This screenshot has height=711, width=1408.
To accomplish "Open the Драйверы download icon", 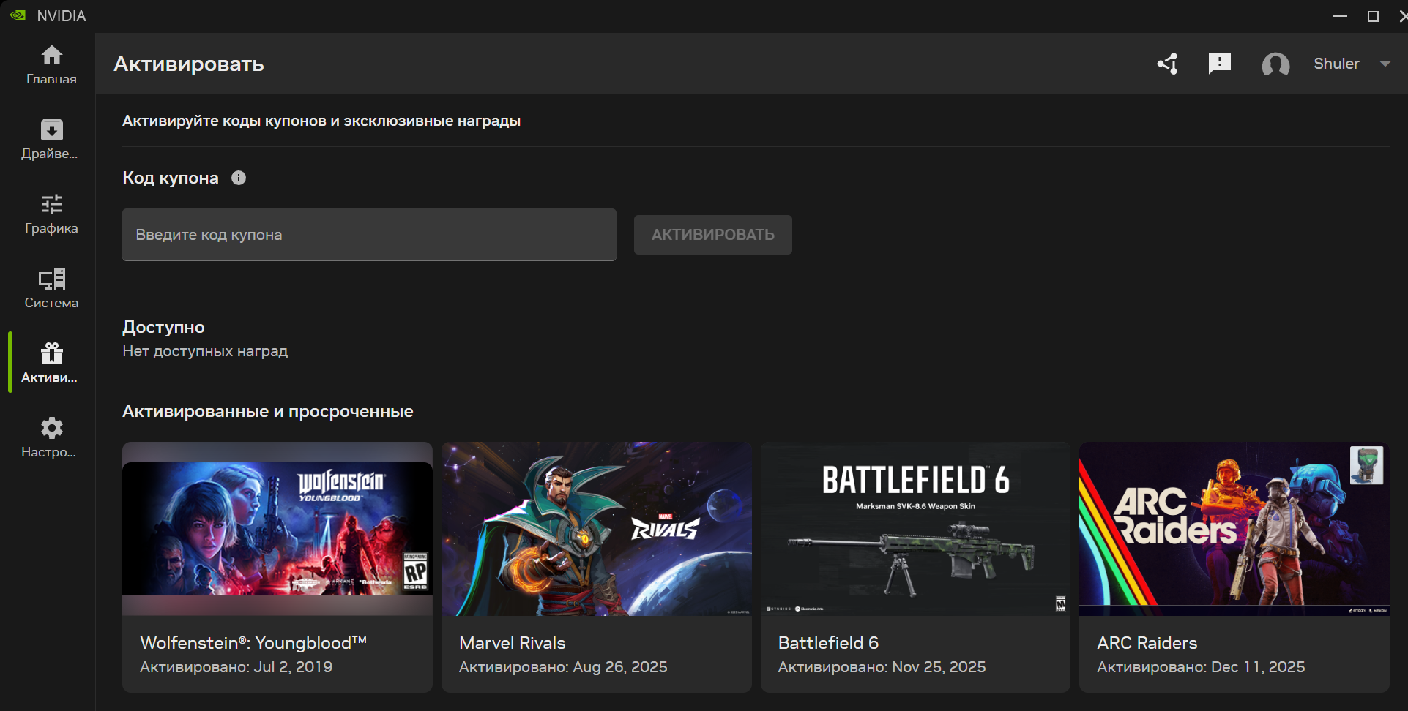I will click(51, 129).
